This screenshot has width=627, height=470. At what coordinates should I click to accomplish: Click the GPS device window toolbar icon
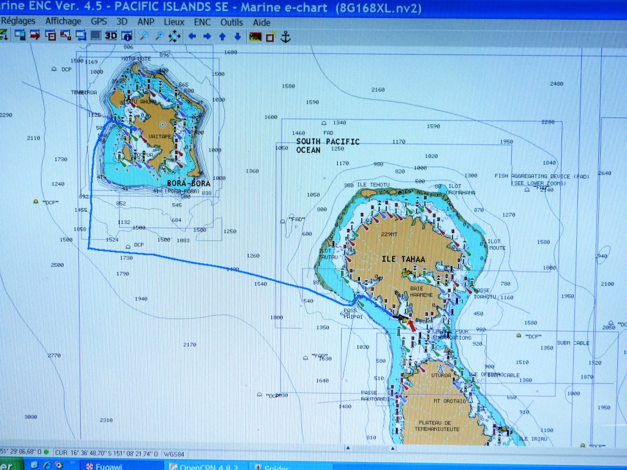click(20, 35)
